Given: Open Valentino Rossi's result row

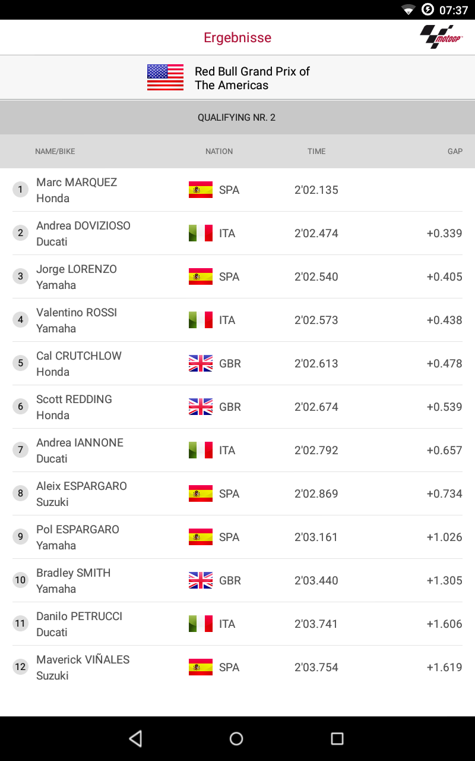Looking at the screenshot, I should pyautogui.click(x=237, y=320).
